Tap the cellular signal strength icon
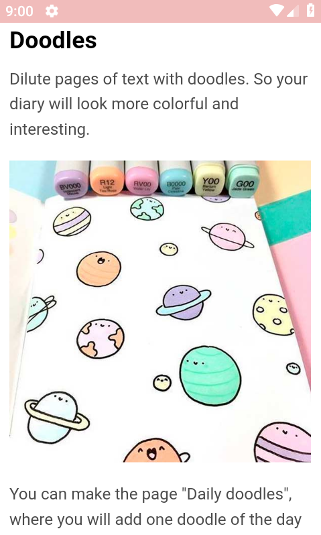The image size is (321, 535). [x=292, y=11]
